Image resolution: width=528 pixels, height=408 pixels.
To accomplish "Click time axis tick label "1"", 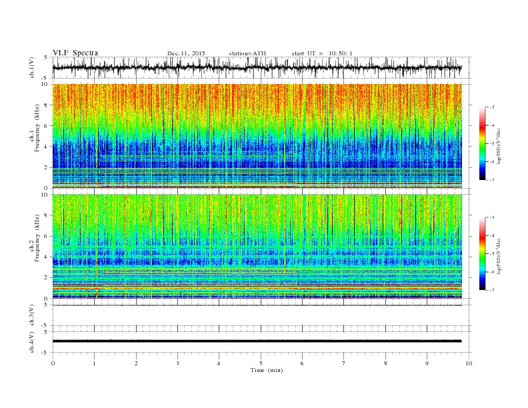I will tap(95, 363).
